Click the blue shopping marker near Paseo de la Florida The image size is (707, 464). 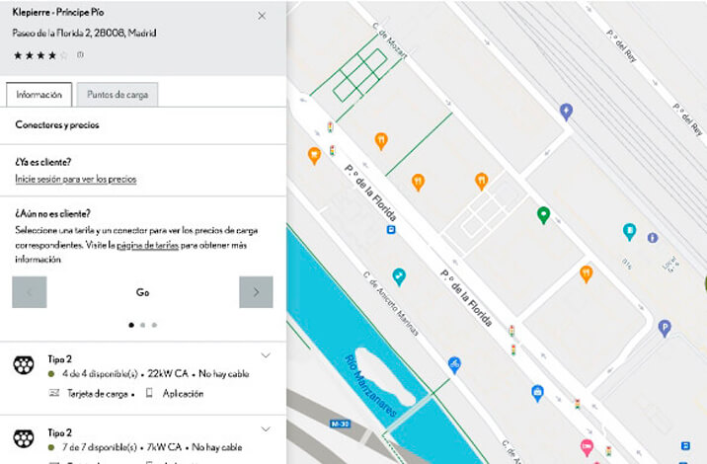537,393
